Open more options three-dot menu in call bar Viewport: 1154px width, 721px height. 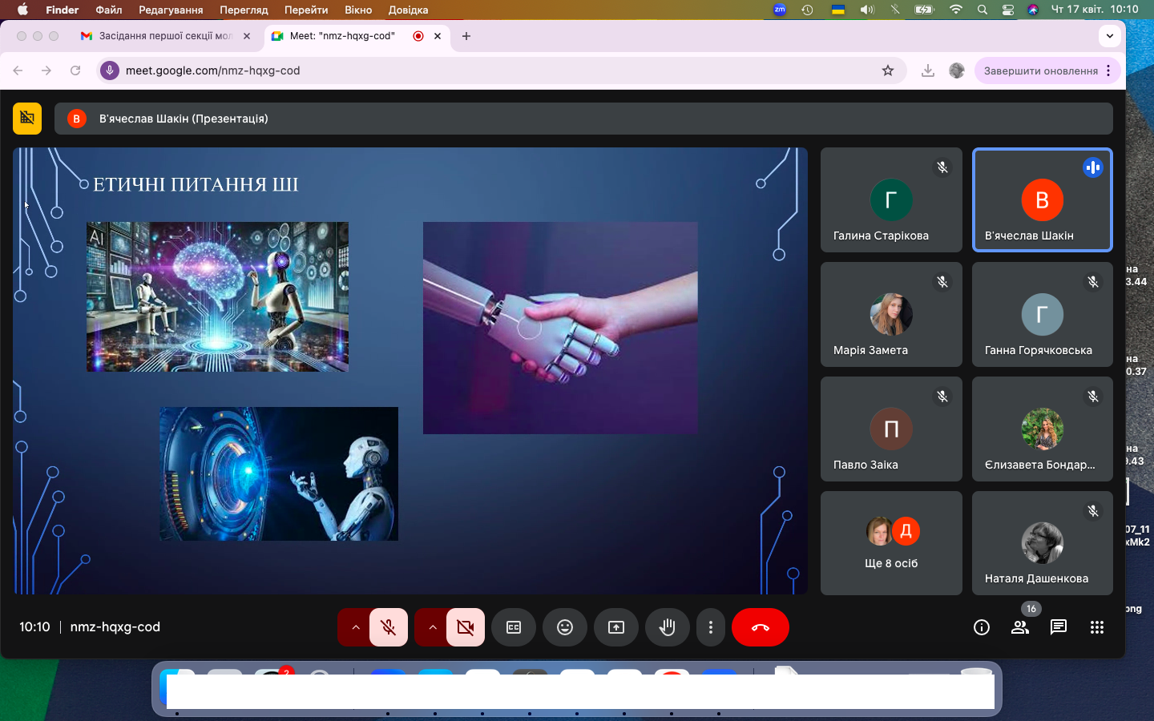[711, 627]
